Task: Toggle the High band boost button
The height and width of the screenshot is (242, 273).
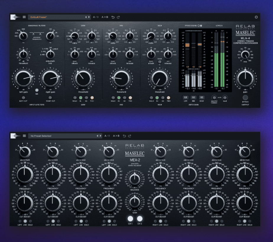Action: click(x=160, y=62)
